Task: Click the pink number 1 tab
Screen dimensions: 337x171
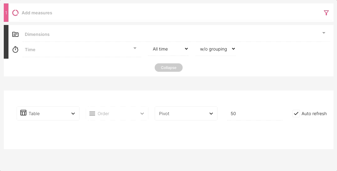Action: [x=6, y=12]
